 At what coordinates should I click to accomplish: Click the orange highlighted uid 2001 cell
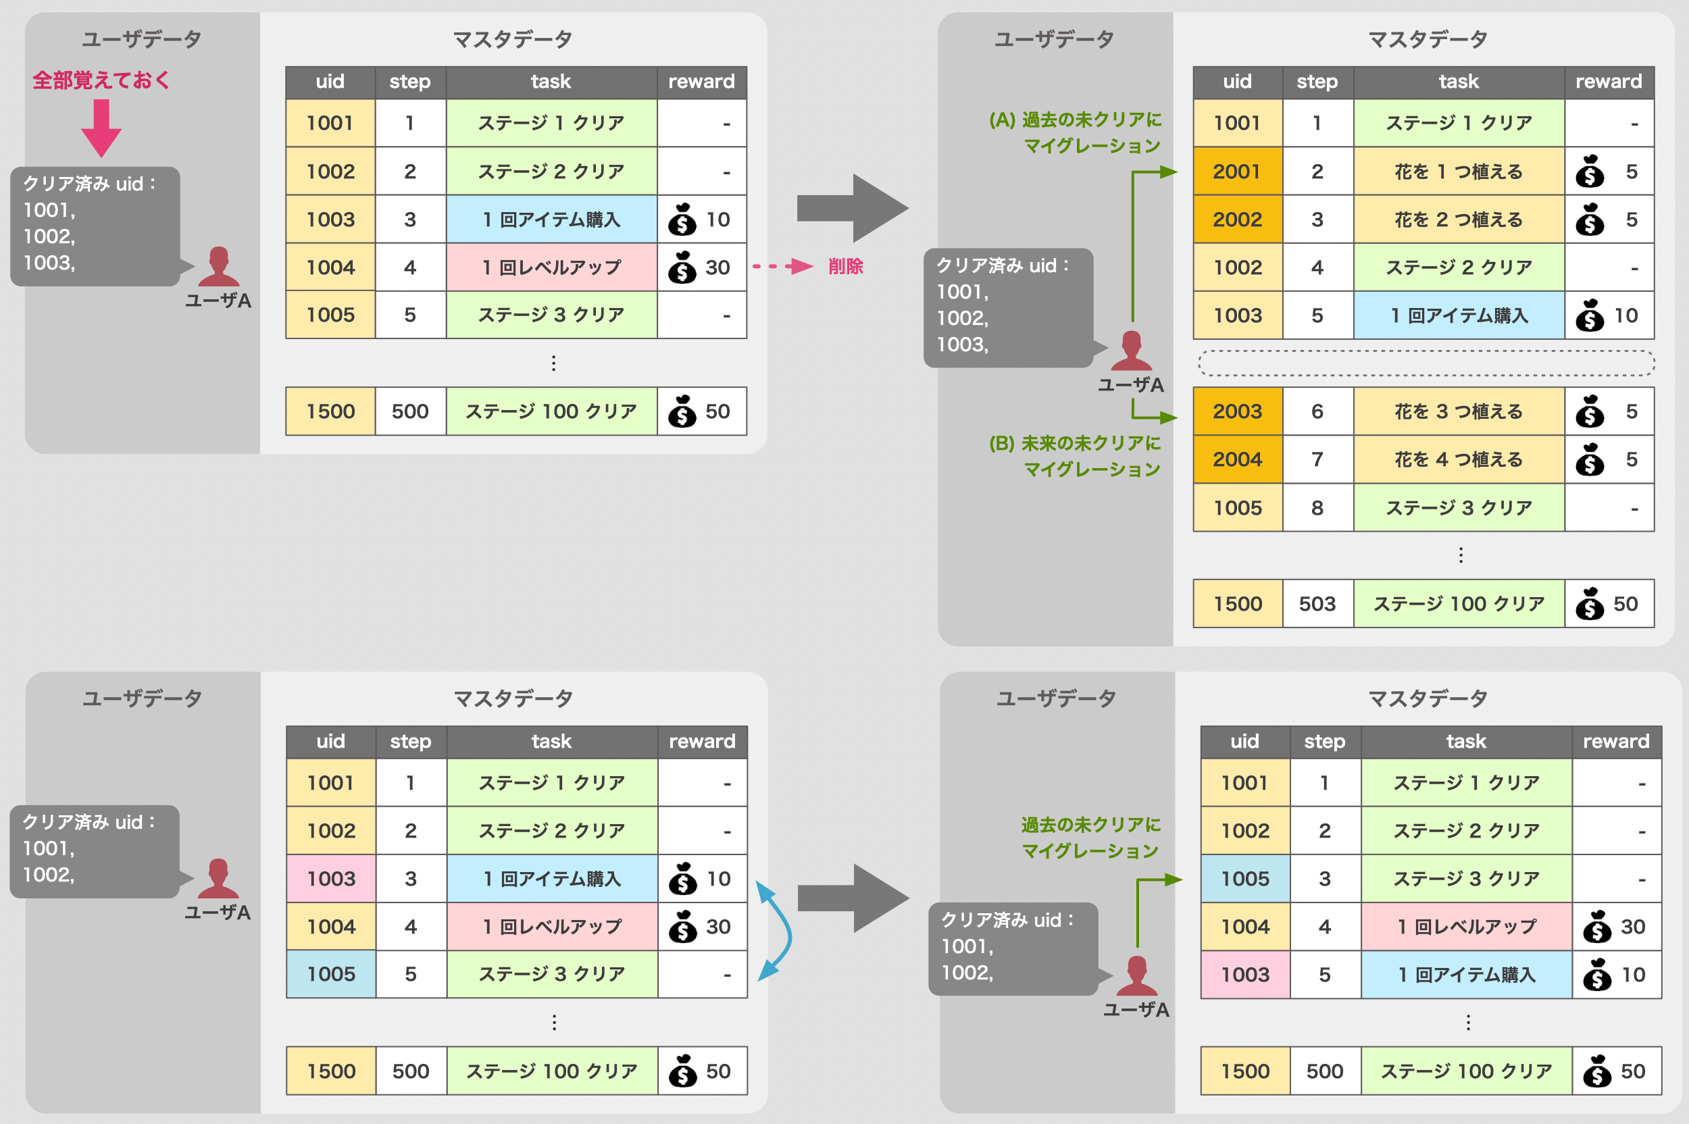pos(1237,171)
